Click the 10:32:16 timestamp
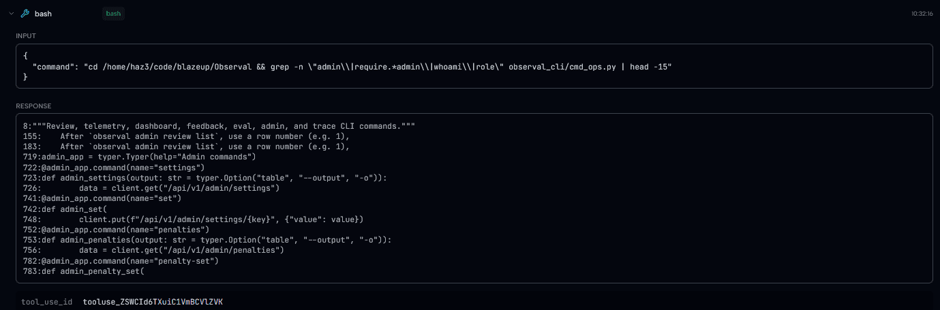 coord(922,14)
